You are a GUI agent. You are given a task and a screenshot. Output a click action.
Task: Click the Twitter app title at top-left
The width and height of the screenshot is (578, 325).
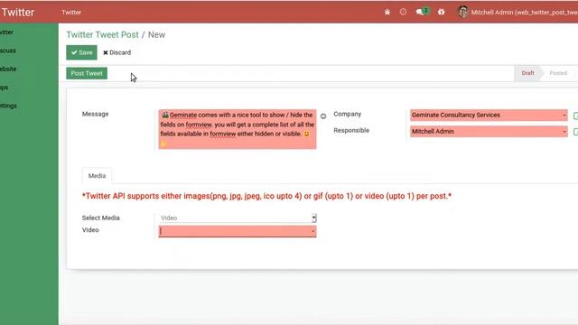point(18,12)
